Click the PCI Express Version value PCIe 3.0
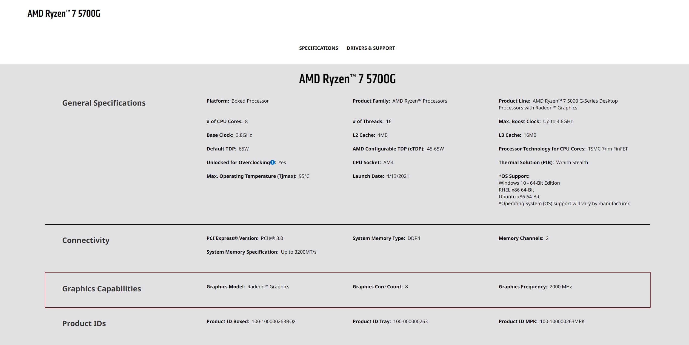689x345 pixels. 272,238
